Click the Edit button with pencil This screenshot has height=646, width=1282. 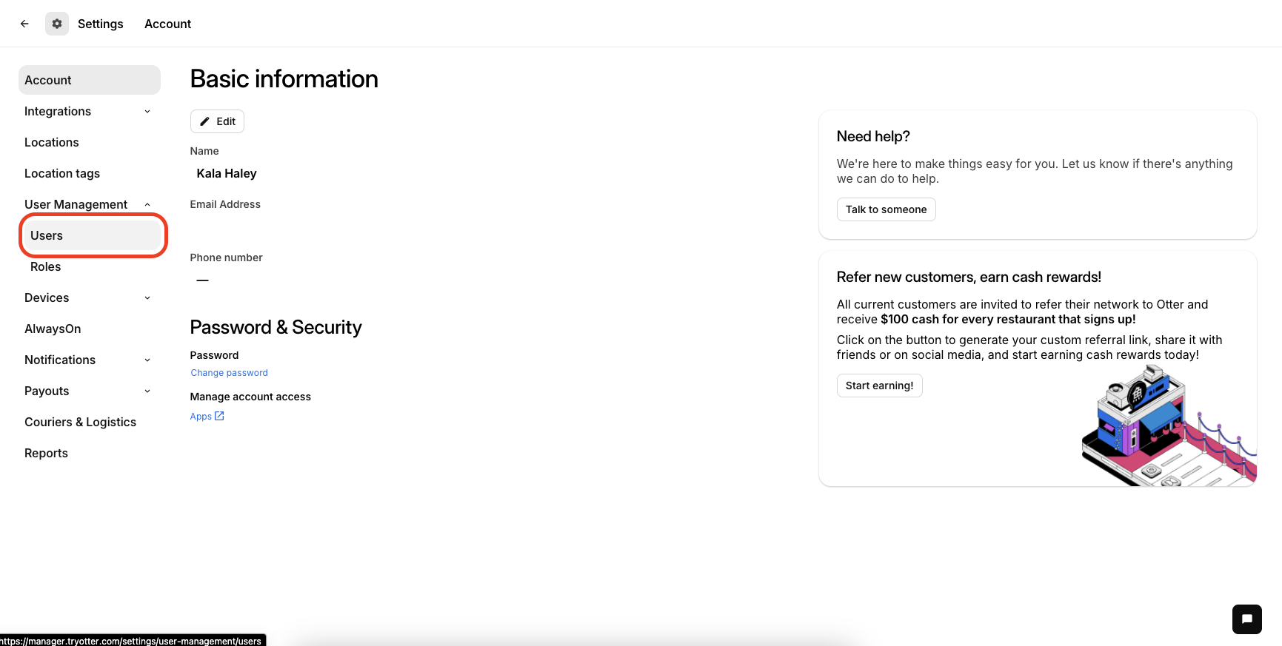tap(217, 121)
